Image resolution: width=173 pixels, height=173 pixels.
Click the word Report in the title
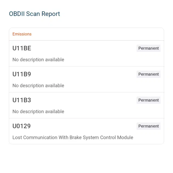point(51,14)
